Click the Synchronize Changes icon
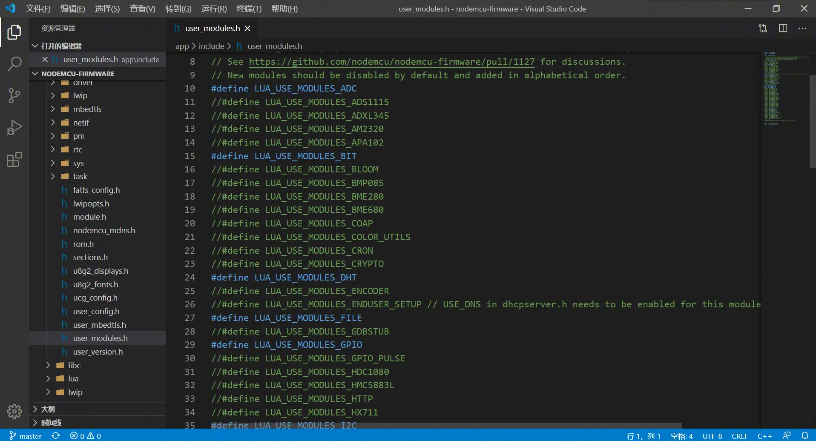 (55, 435)
